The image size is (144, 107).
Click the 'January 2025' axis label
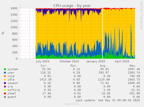click(x=96, y=61)
